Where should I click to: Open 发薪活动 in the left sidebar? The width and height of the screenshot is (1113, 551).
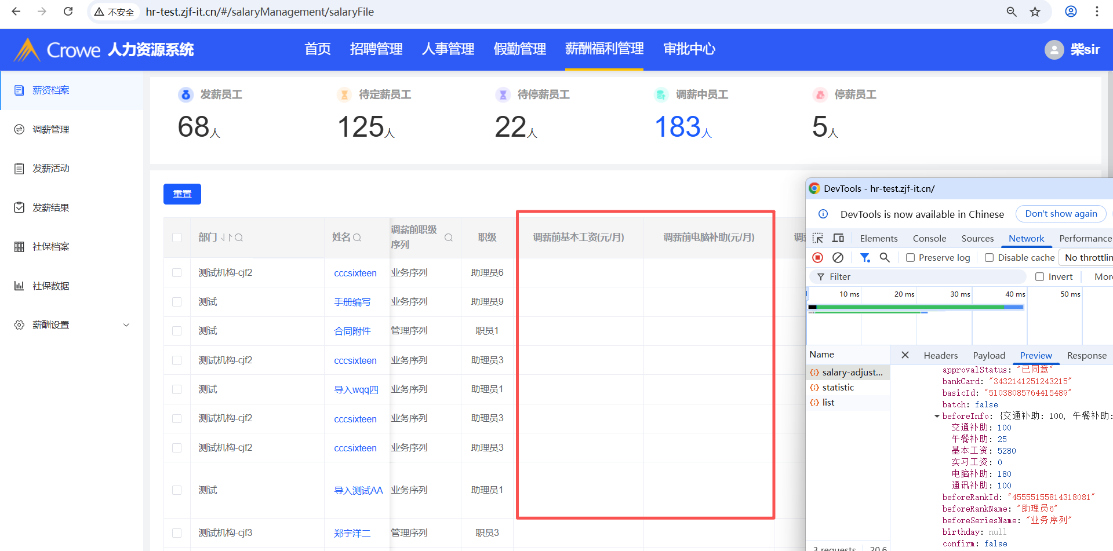[x=51, y=169]
